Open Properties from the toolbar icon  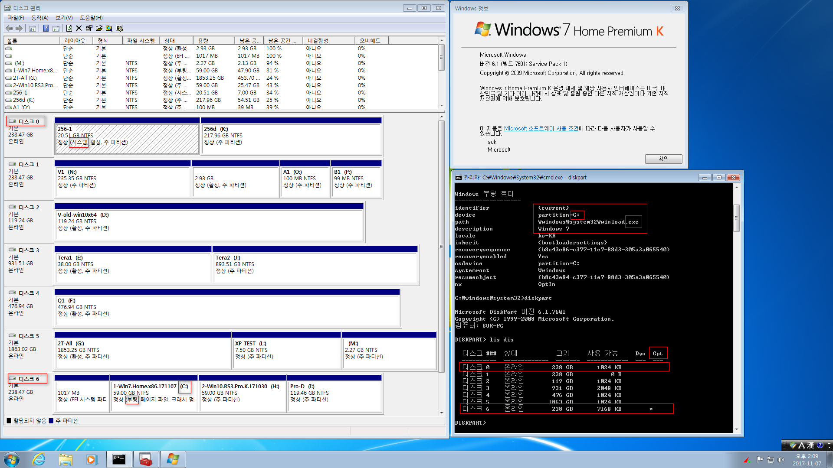(89, 28)
